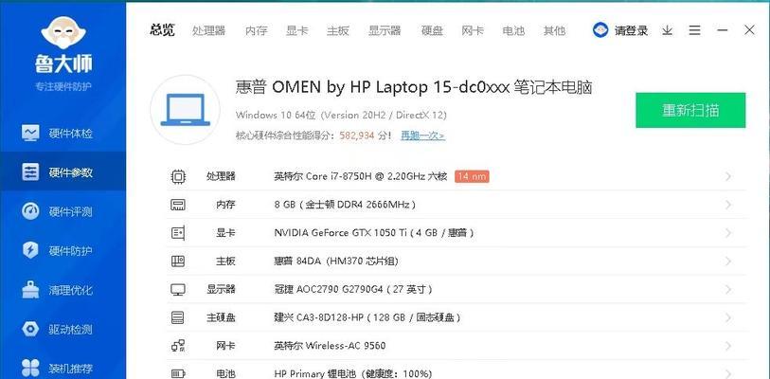Open 装机推荐 section
This screenshot has height=379, width=770.
pyautogui.click(x=63, y=368)
